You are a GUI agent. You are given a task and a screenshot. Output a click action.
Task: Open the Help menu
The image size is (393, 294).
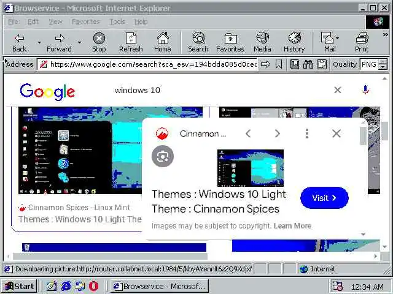pyautogui.click(x=141, y=22)
